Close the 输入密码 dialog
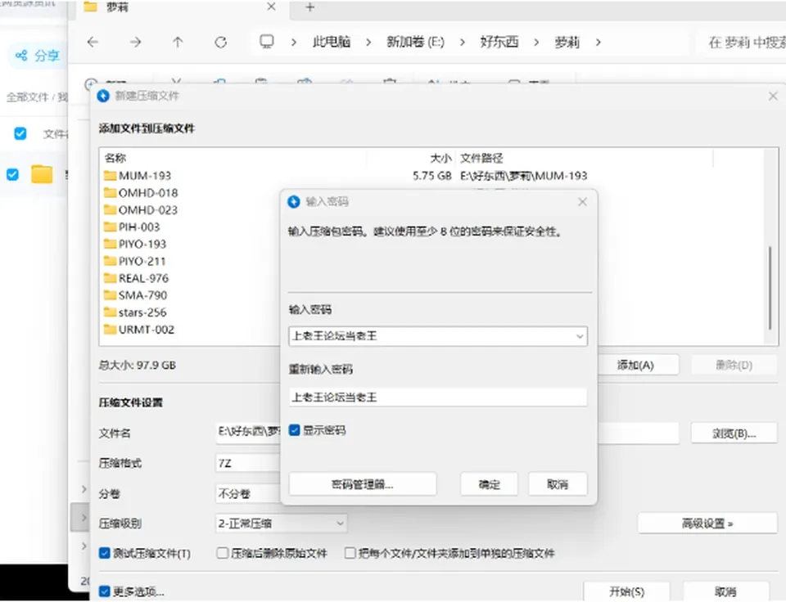Image resolution: width=786 pixels, height=602 pixels. (x=582, y=202)
